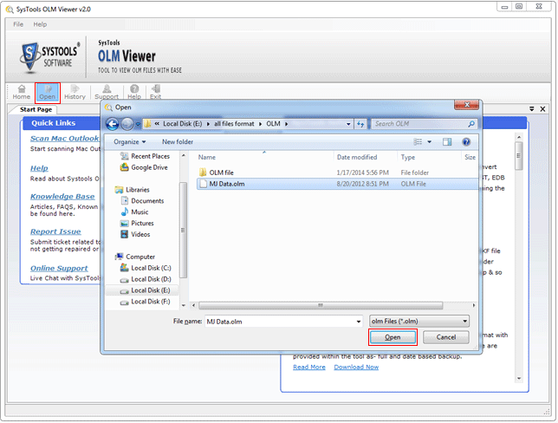Expand the Organize dropdown

[130, 142]
